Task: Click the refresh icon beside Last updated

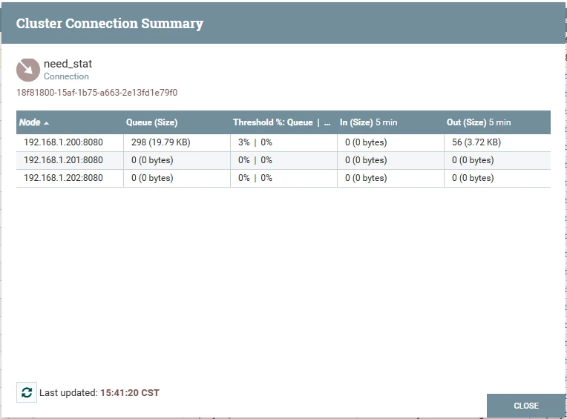Action: (x=27, y=392)
